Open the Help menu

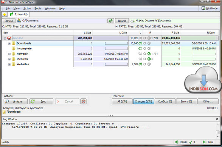62,8
